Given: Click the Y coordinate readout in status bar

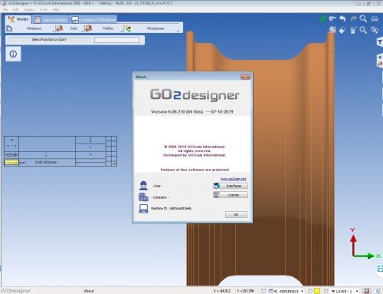Looking at the screenshot, I should pos(245,291).
